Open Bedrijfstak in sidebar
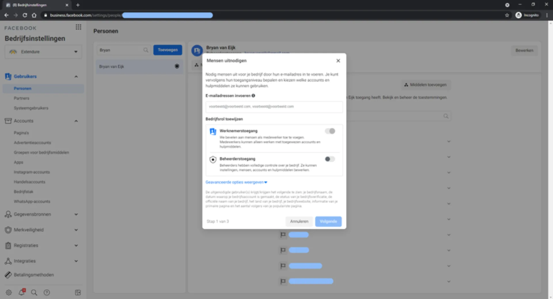Image resolution: width=553 pixels, height=299 pixels. 24,192
